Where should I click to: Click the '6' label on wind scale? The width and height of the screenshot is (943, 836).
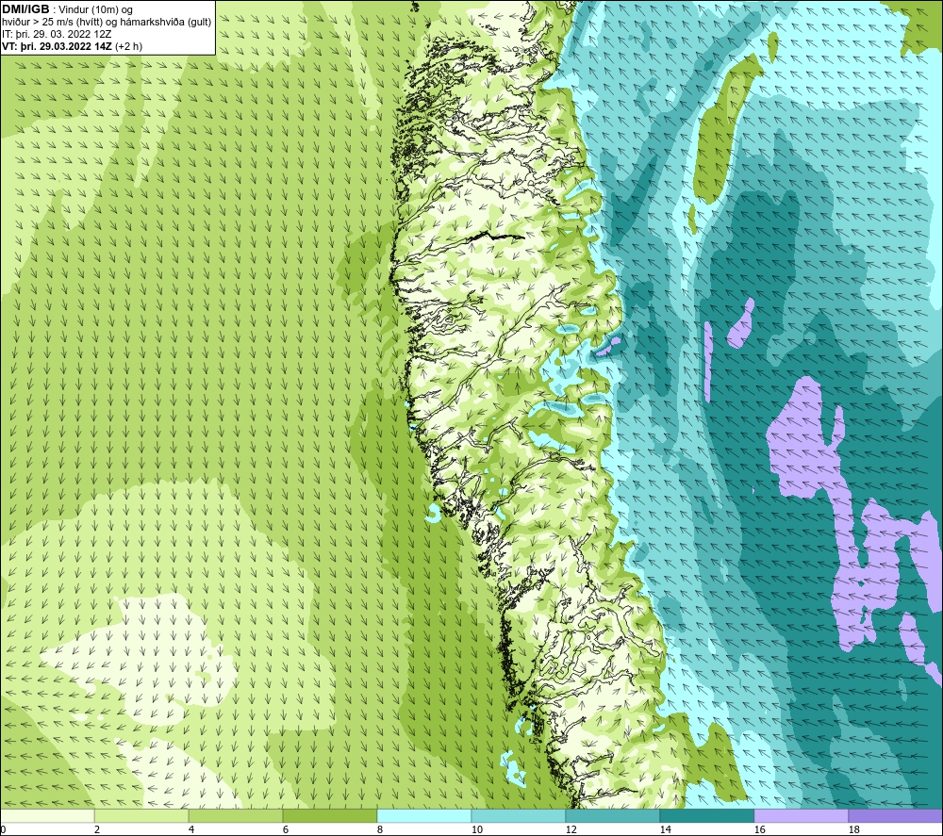pos(286,830)
